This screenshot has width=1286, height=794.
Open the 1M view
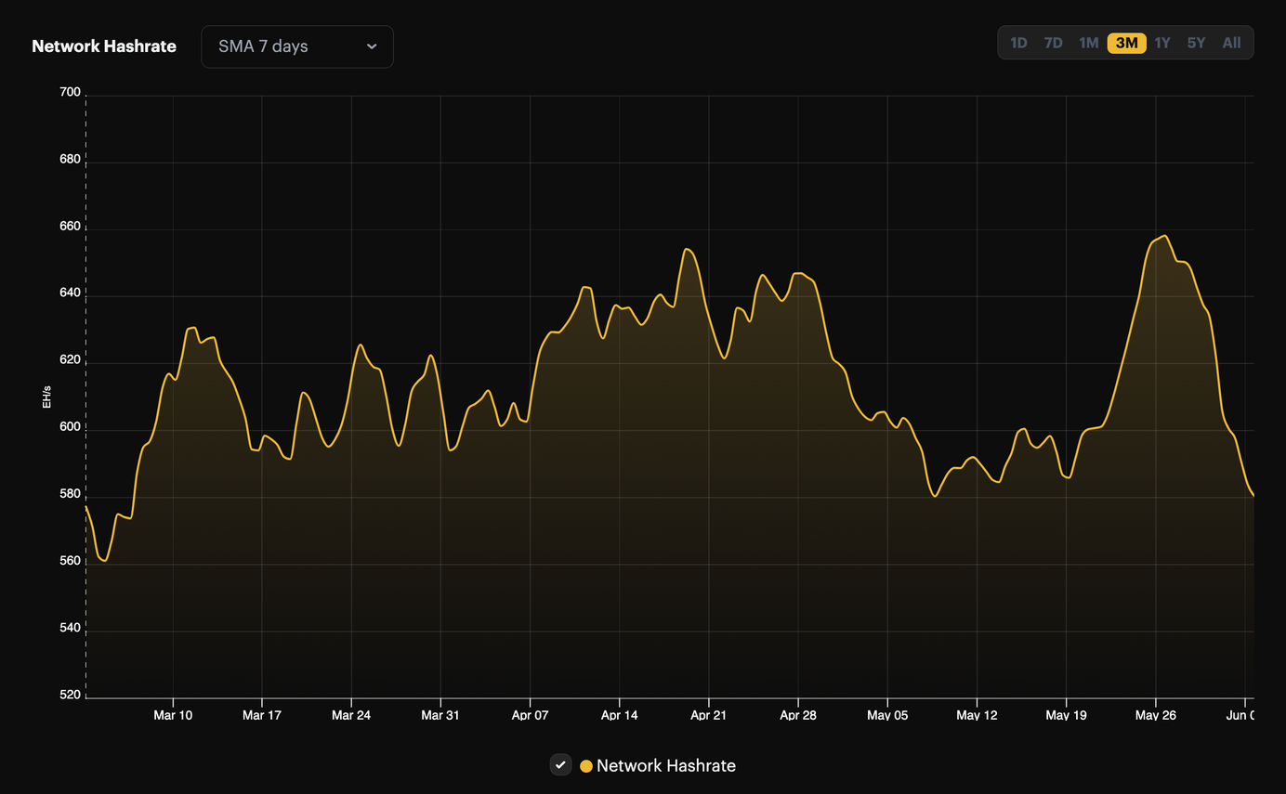click(1089, 42)
